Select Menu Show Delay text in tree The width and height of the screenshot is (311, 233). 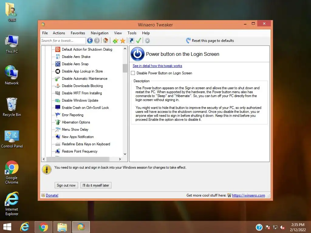coord(75,130)
